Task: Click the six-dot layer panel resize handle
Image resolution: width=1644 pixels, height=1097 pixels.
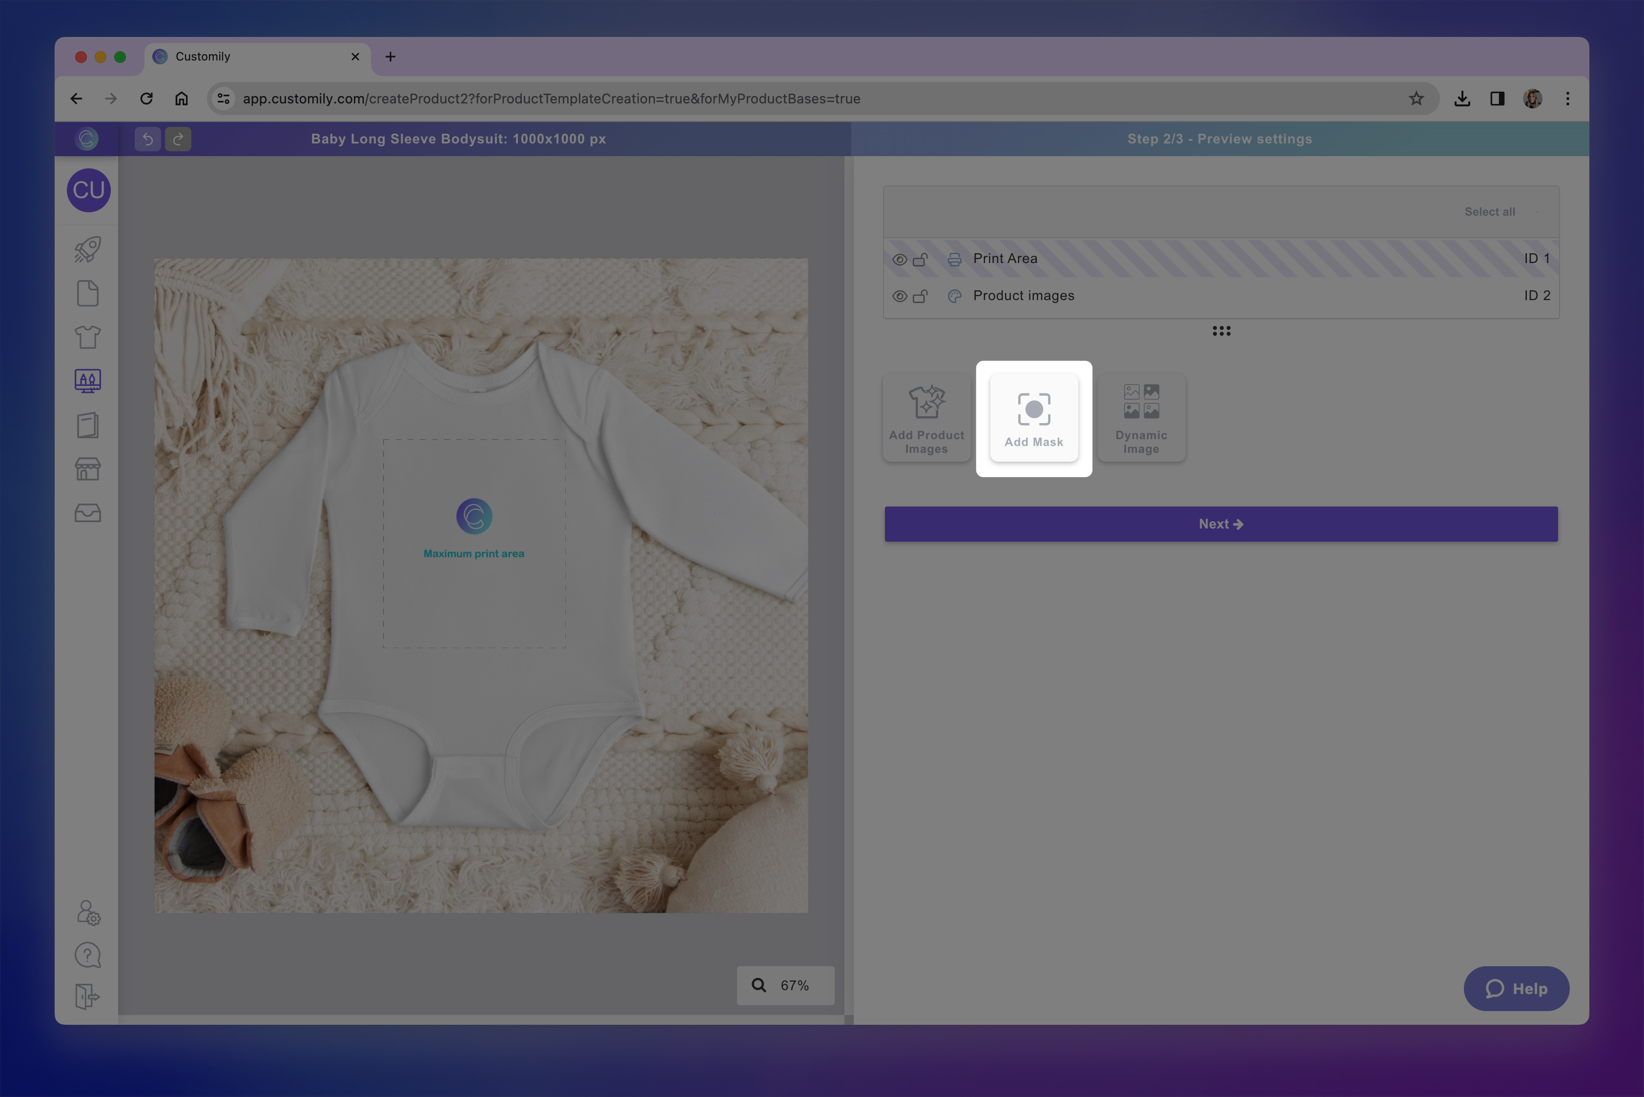Action: [x=1221, y=331]
